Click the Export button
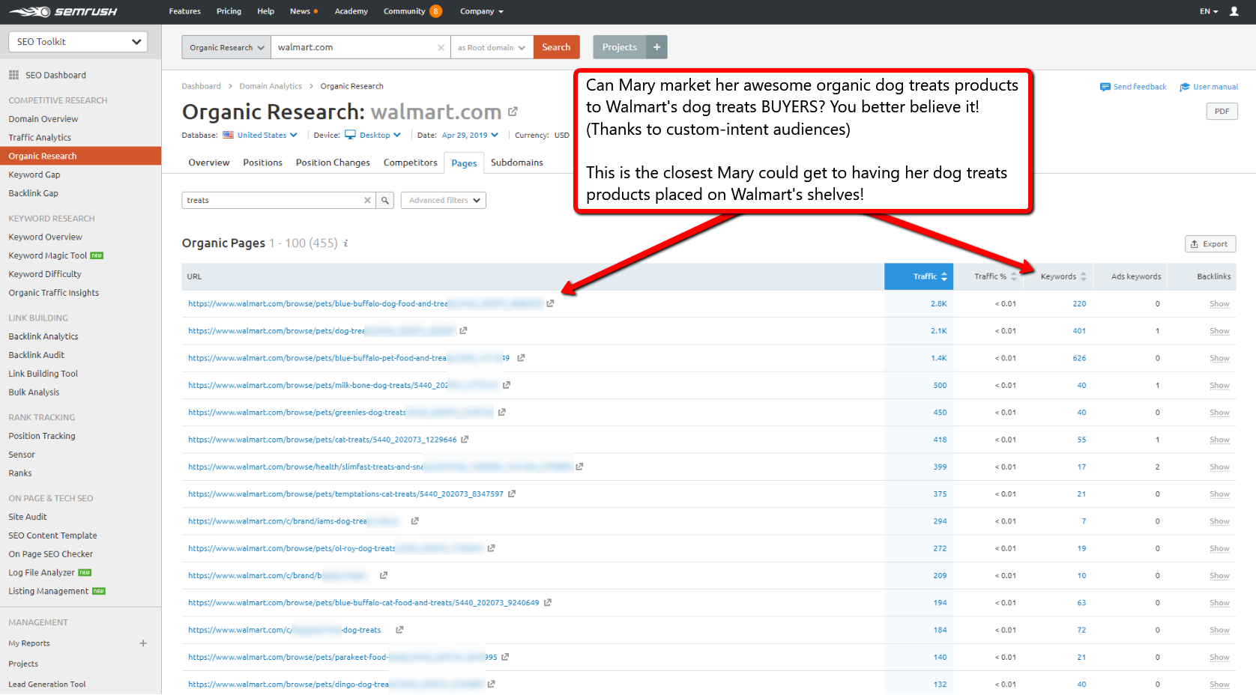The image size is (1256, 695). pyautogui.click(x=1210, y=244)
